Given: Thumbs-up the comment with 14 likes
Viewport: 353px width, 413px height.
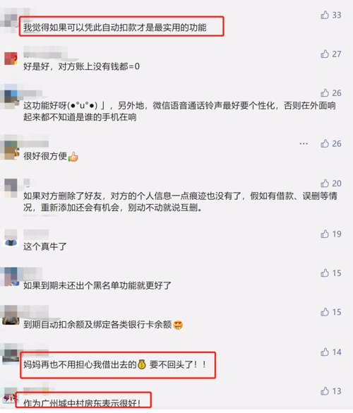Looking at the screenshot, I should pyautogui.click(x=325, y=352).
